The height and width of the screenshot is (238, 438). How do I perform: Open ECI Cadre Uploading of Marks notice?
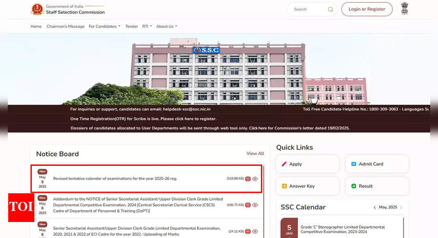136,231
